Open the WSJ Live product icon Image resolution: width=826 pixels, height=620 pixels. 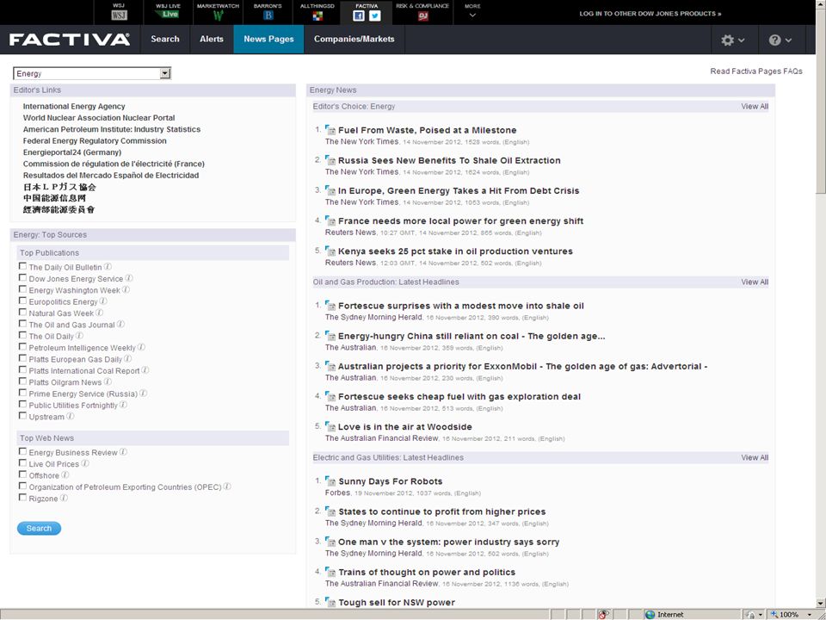169,15
